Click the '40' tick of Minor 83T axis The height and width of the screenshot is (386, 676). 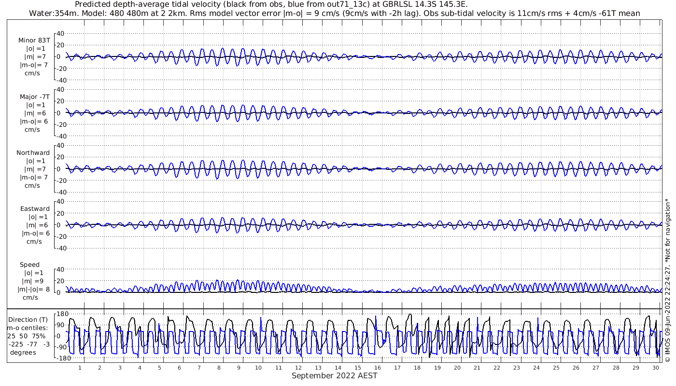[61, 34]
